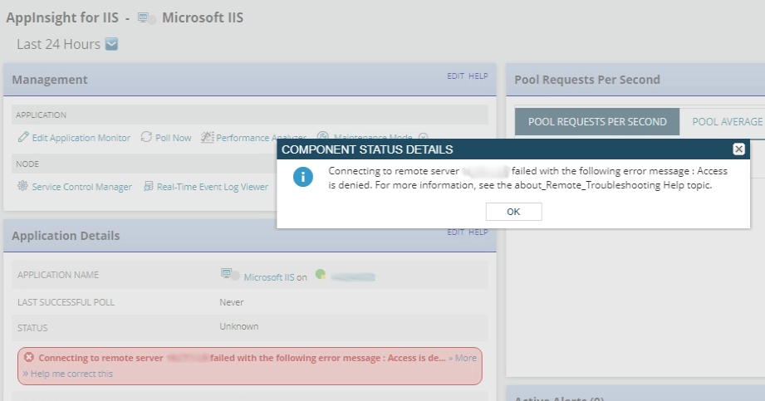The width and height of the screenshot is (765, 401).
Task: Click the application icon in page title
Action: [147, 18]
